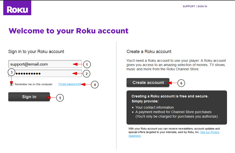Open the See our Privacy Statement link
This screenshot has height=153, width=235.
210,132
